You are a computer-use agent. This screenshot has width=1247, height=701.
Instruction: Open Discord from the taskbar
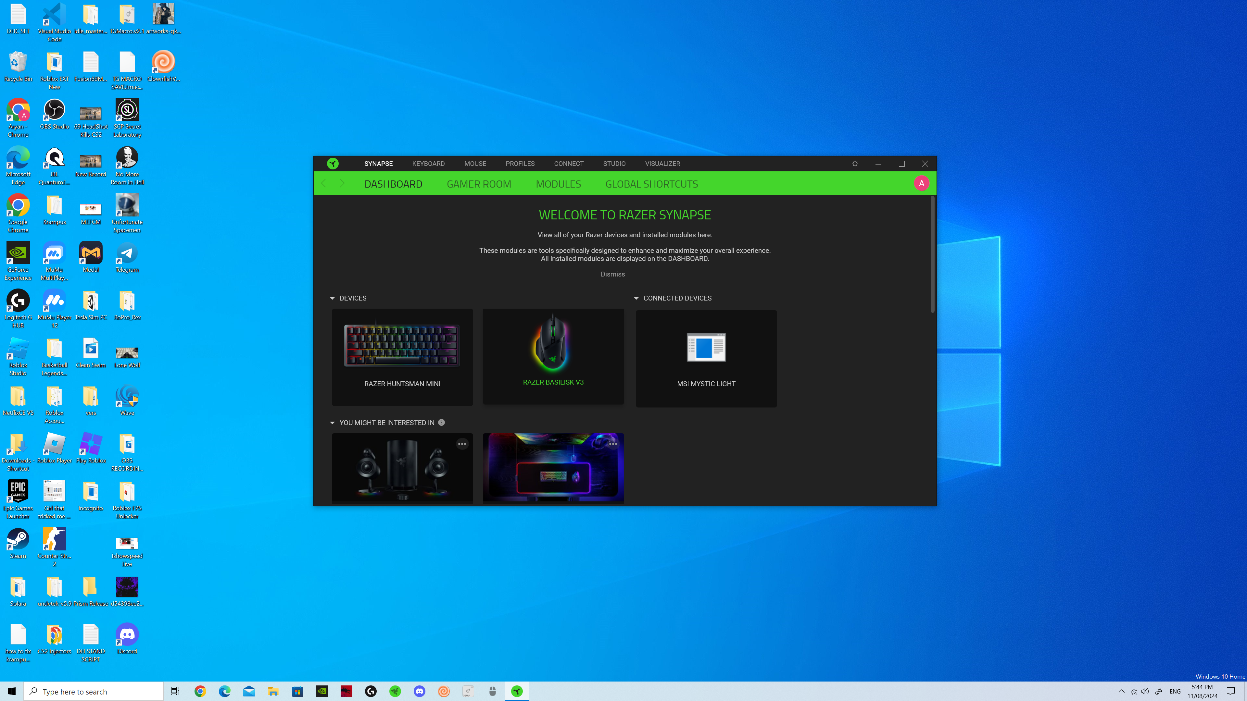pos(419,691)
